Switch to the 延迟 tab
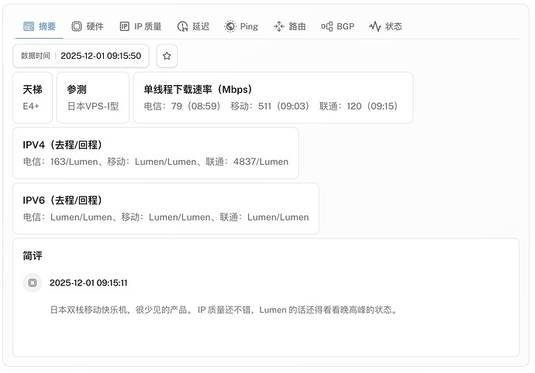This screenshot has height=373, width=535. 193,26
